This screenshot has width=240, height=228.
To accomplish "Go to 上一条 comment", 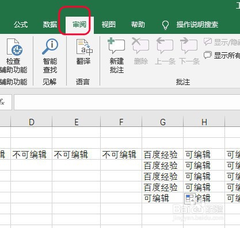I will pos(165,51).
